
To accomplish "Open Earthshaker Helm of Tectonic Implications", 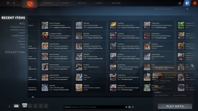I will 56,46.
